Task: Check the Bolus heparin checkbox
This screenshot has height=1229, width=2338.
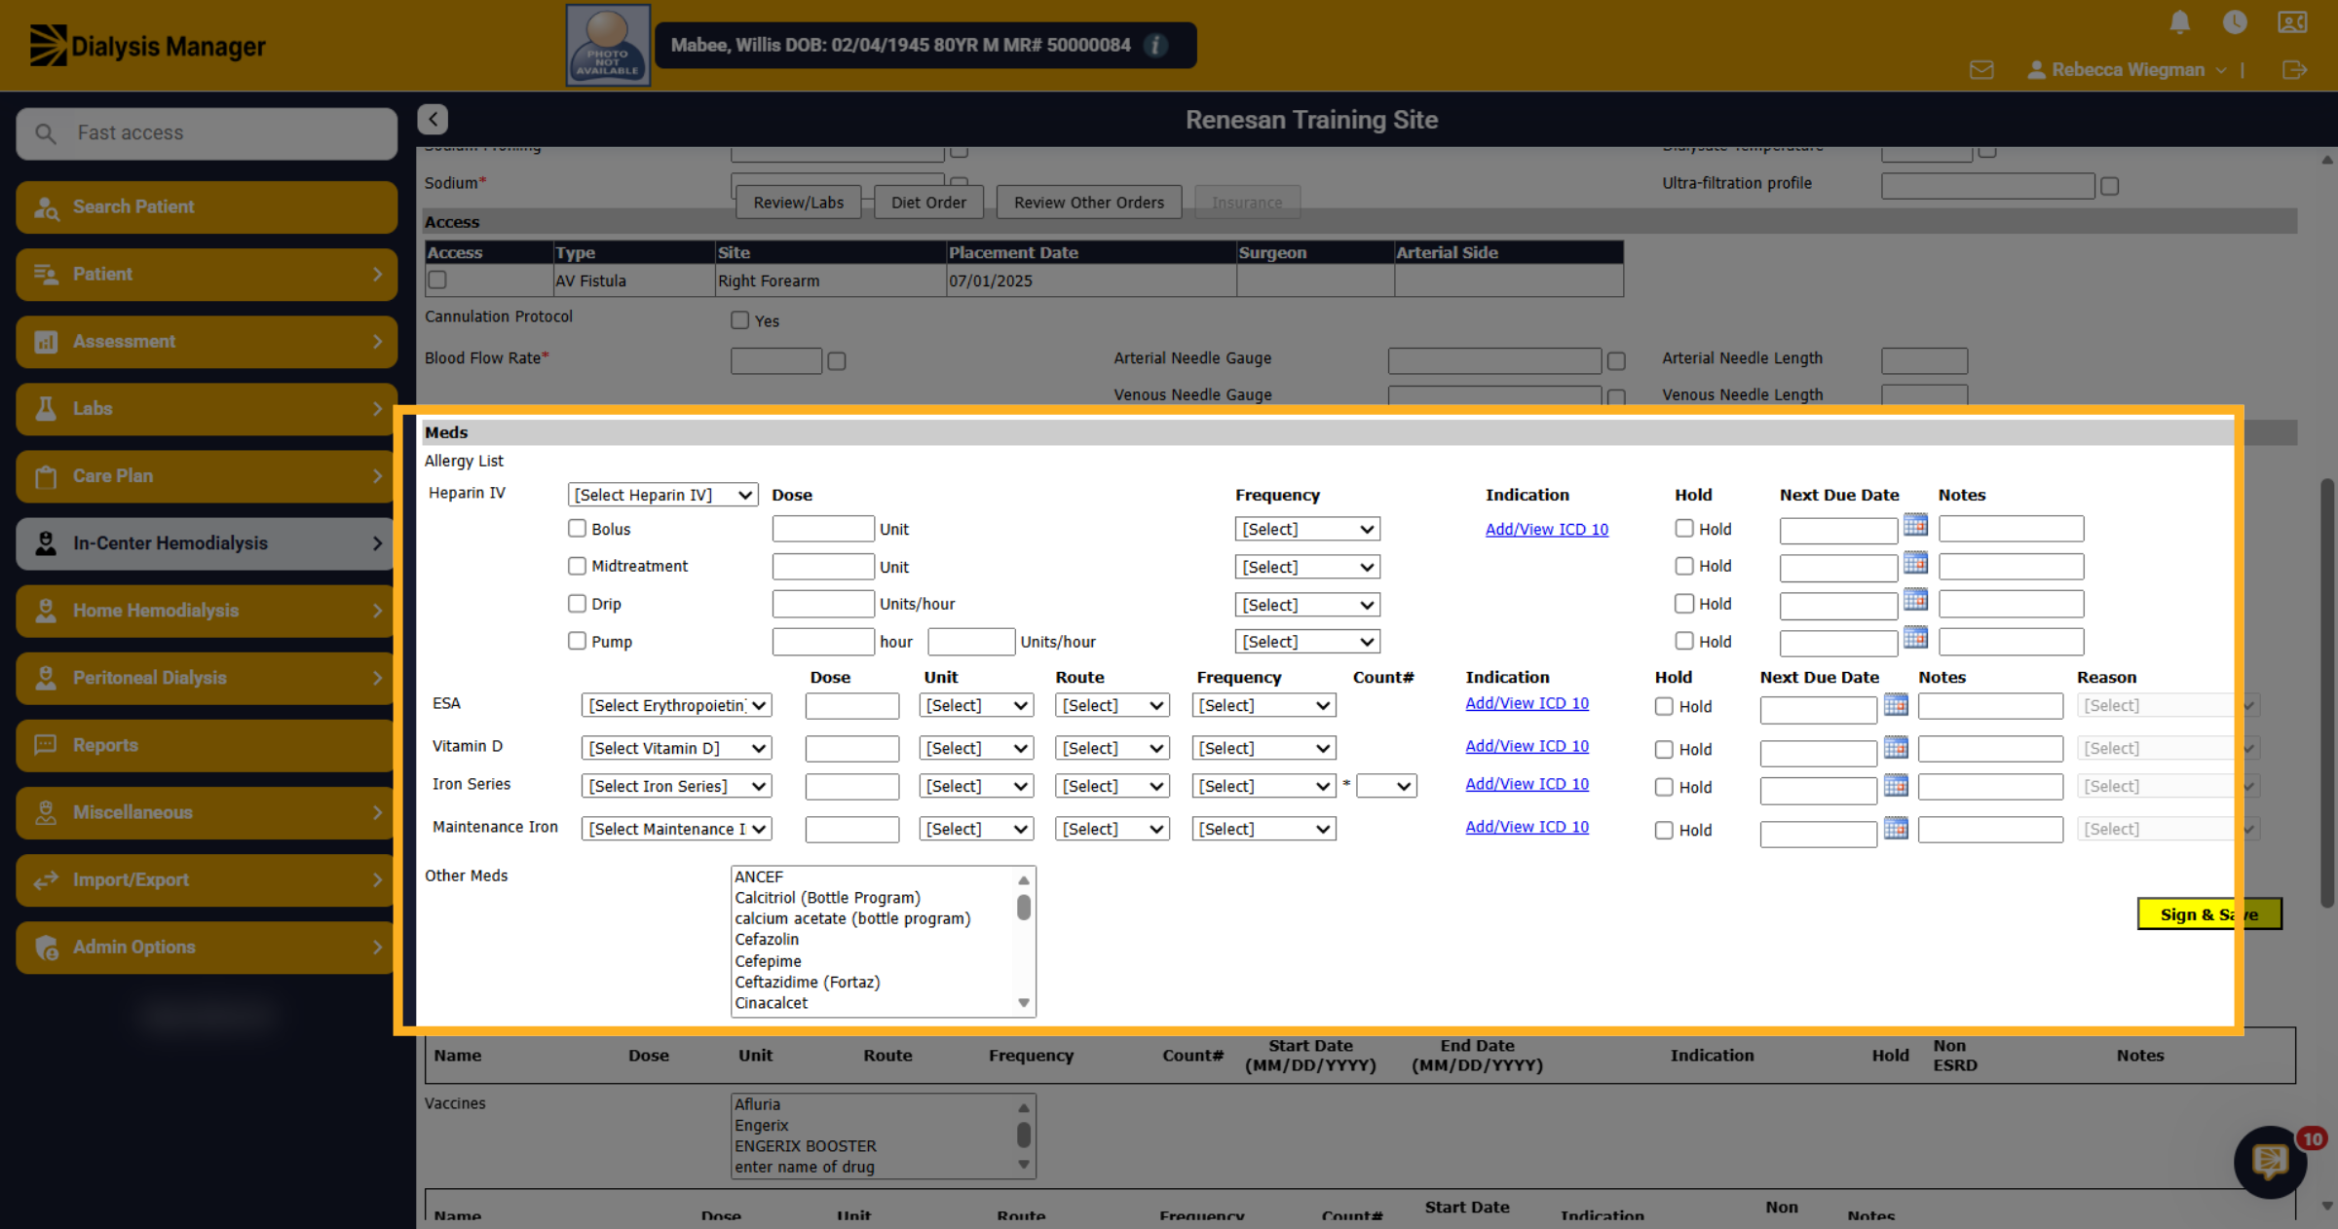Action: pyautogui.click(x=577, y=528)
